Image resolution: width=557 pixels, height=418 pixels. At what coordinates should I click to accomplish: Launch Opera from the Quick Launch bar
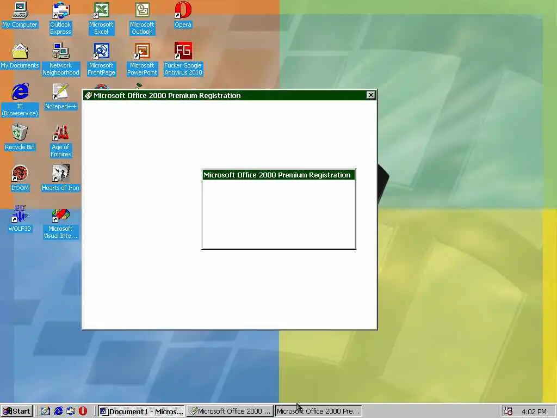click(83, 411)
